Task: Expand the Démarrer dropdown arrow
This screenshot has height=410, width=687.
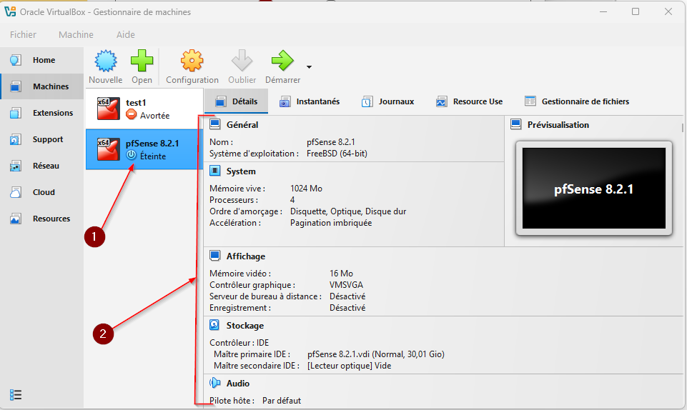Action: tap(309, 67)
